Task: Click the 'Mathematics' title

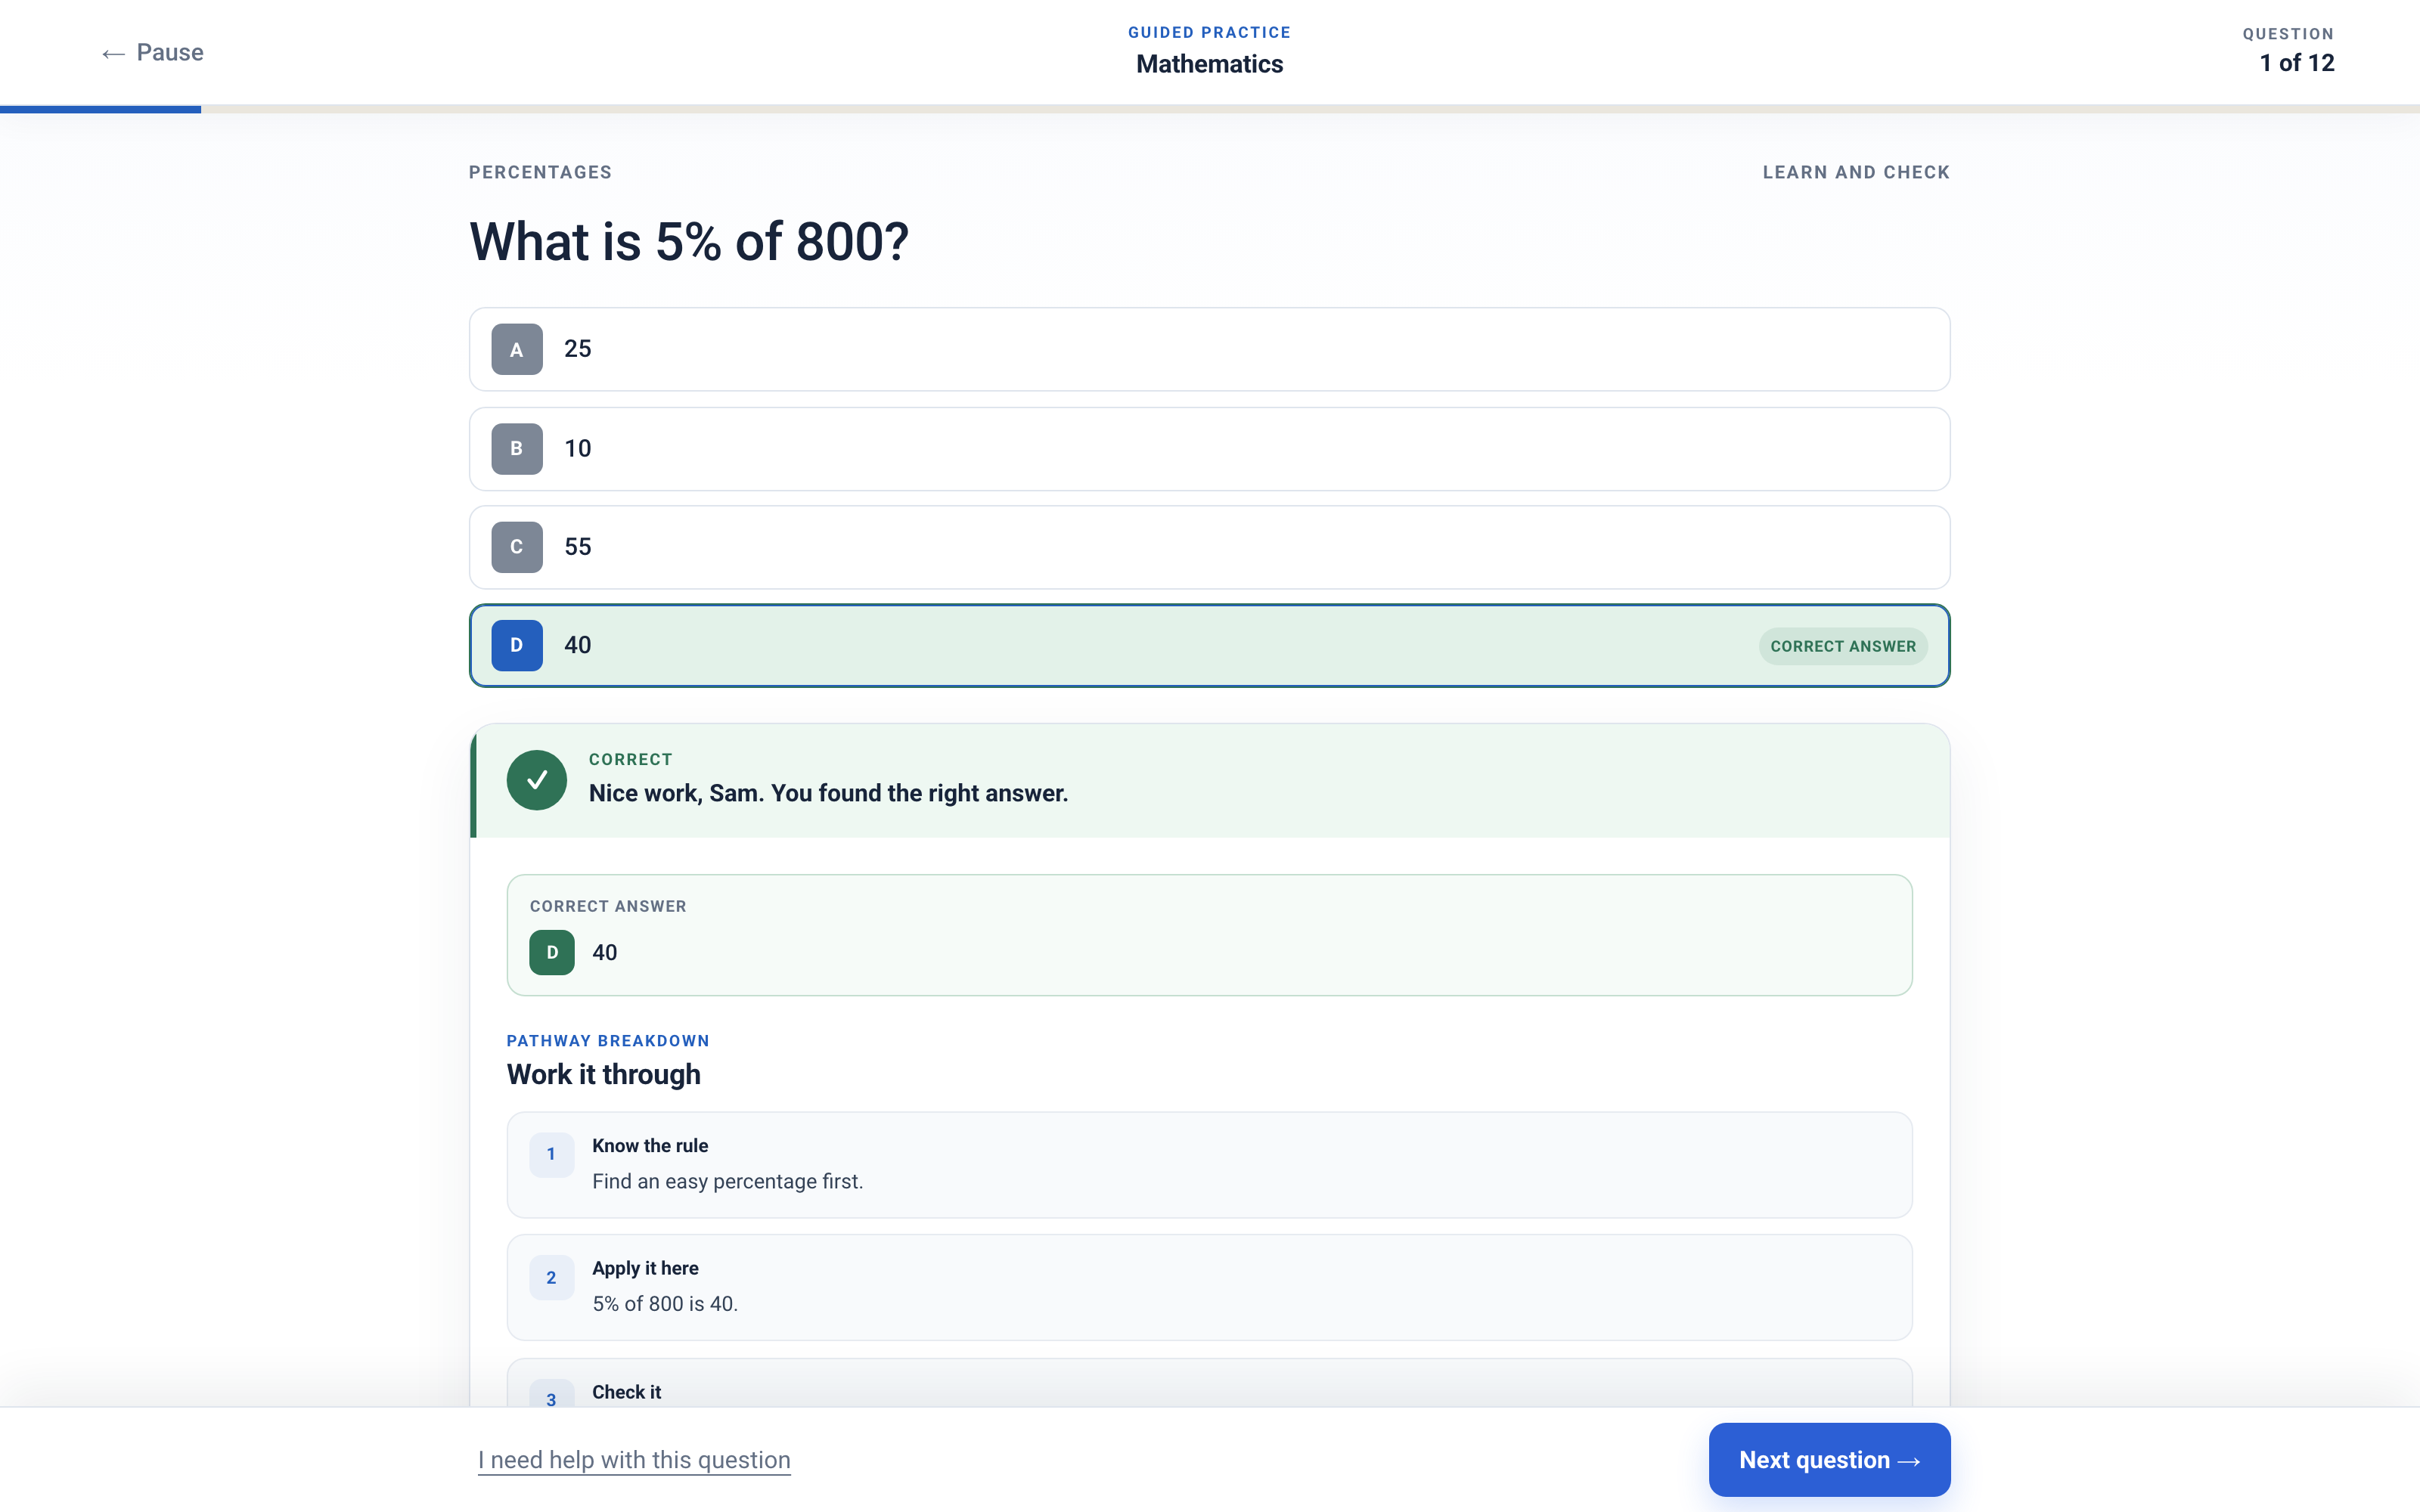Action: click(1209, 64)
